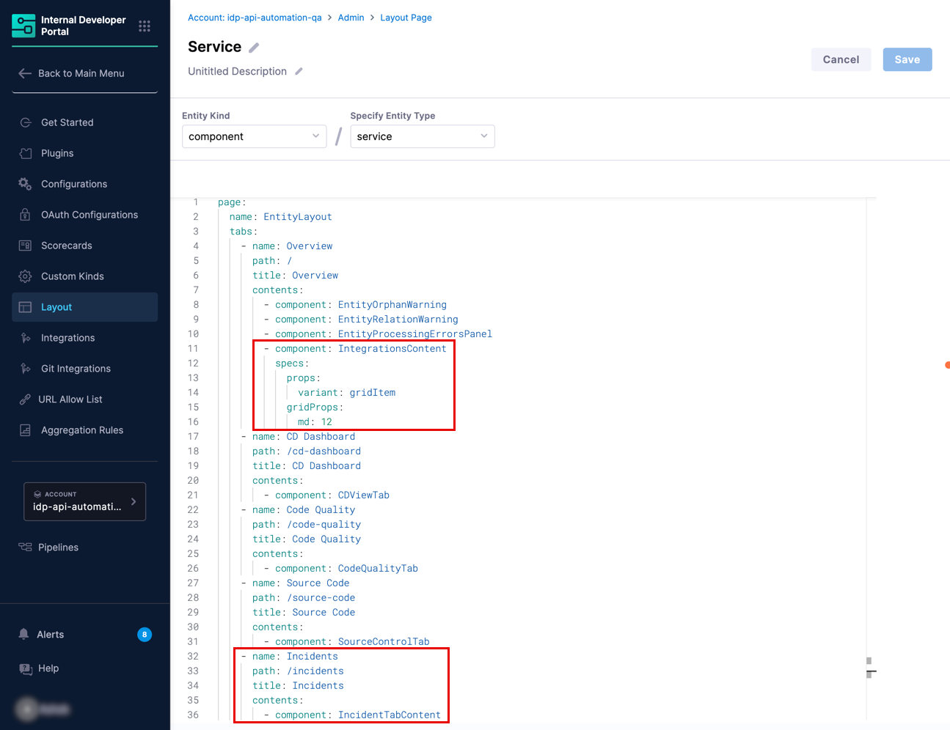
Task: Click the Cancel button
Action: point(841,59)
